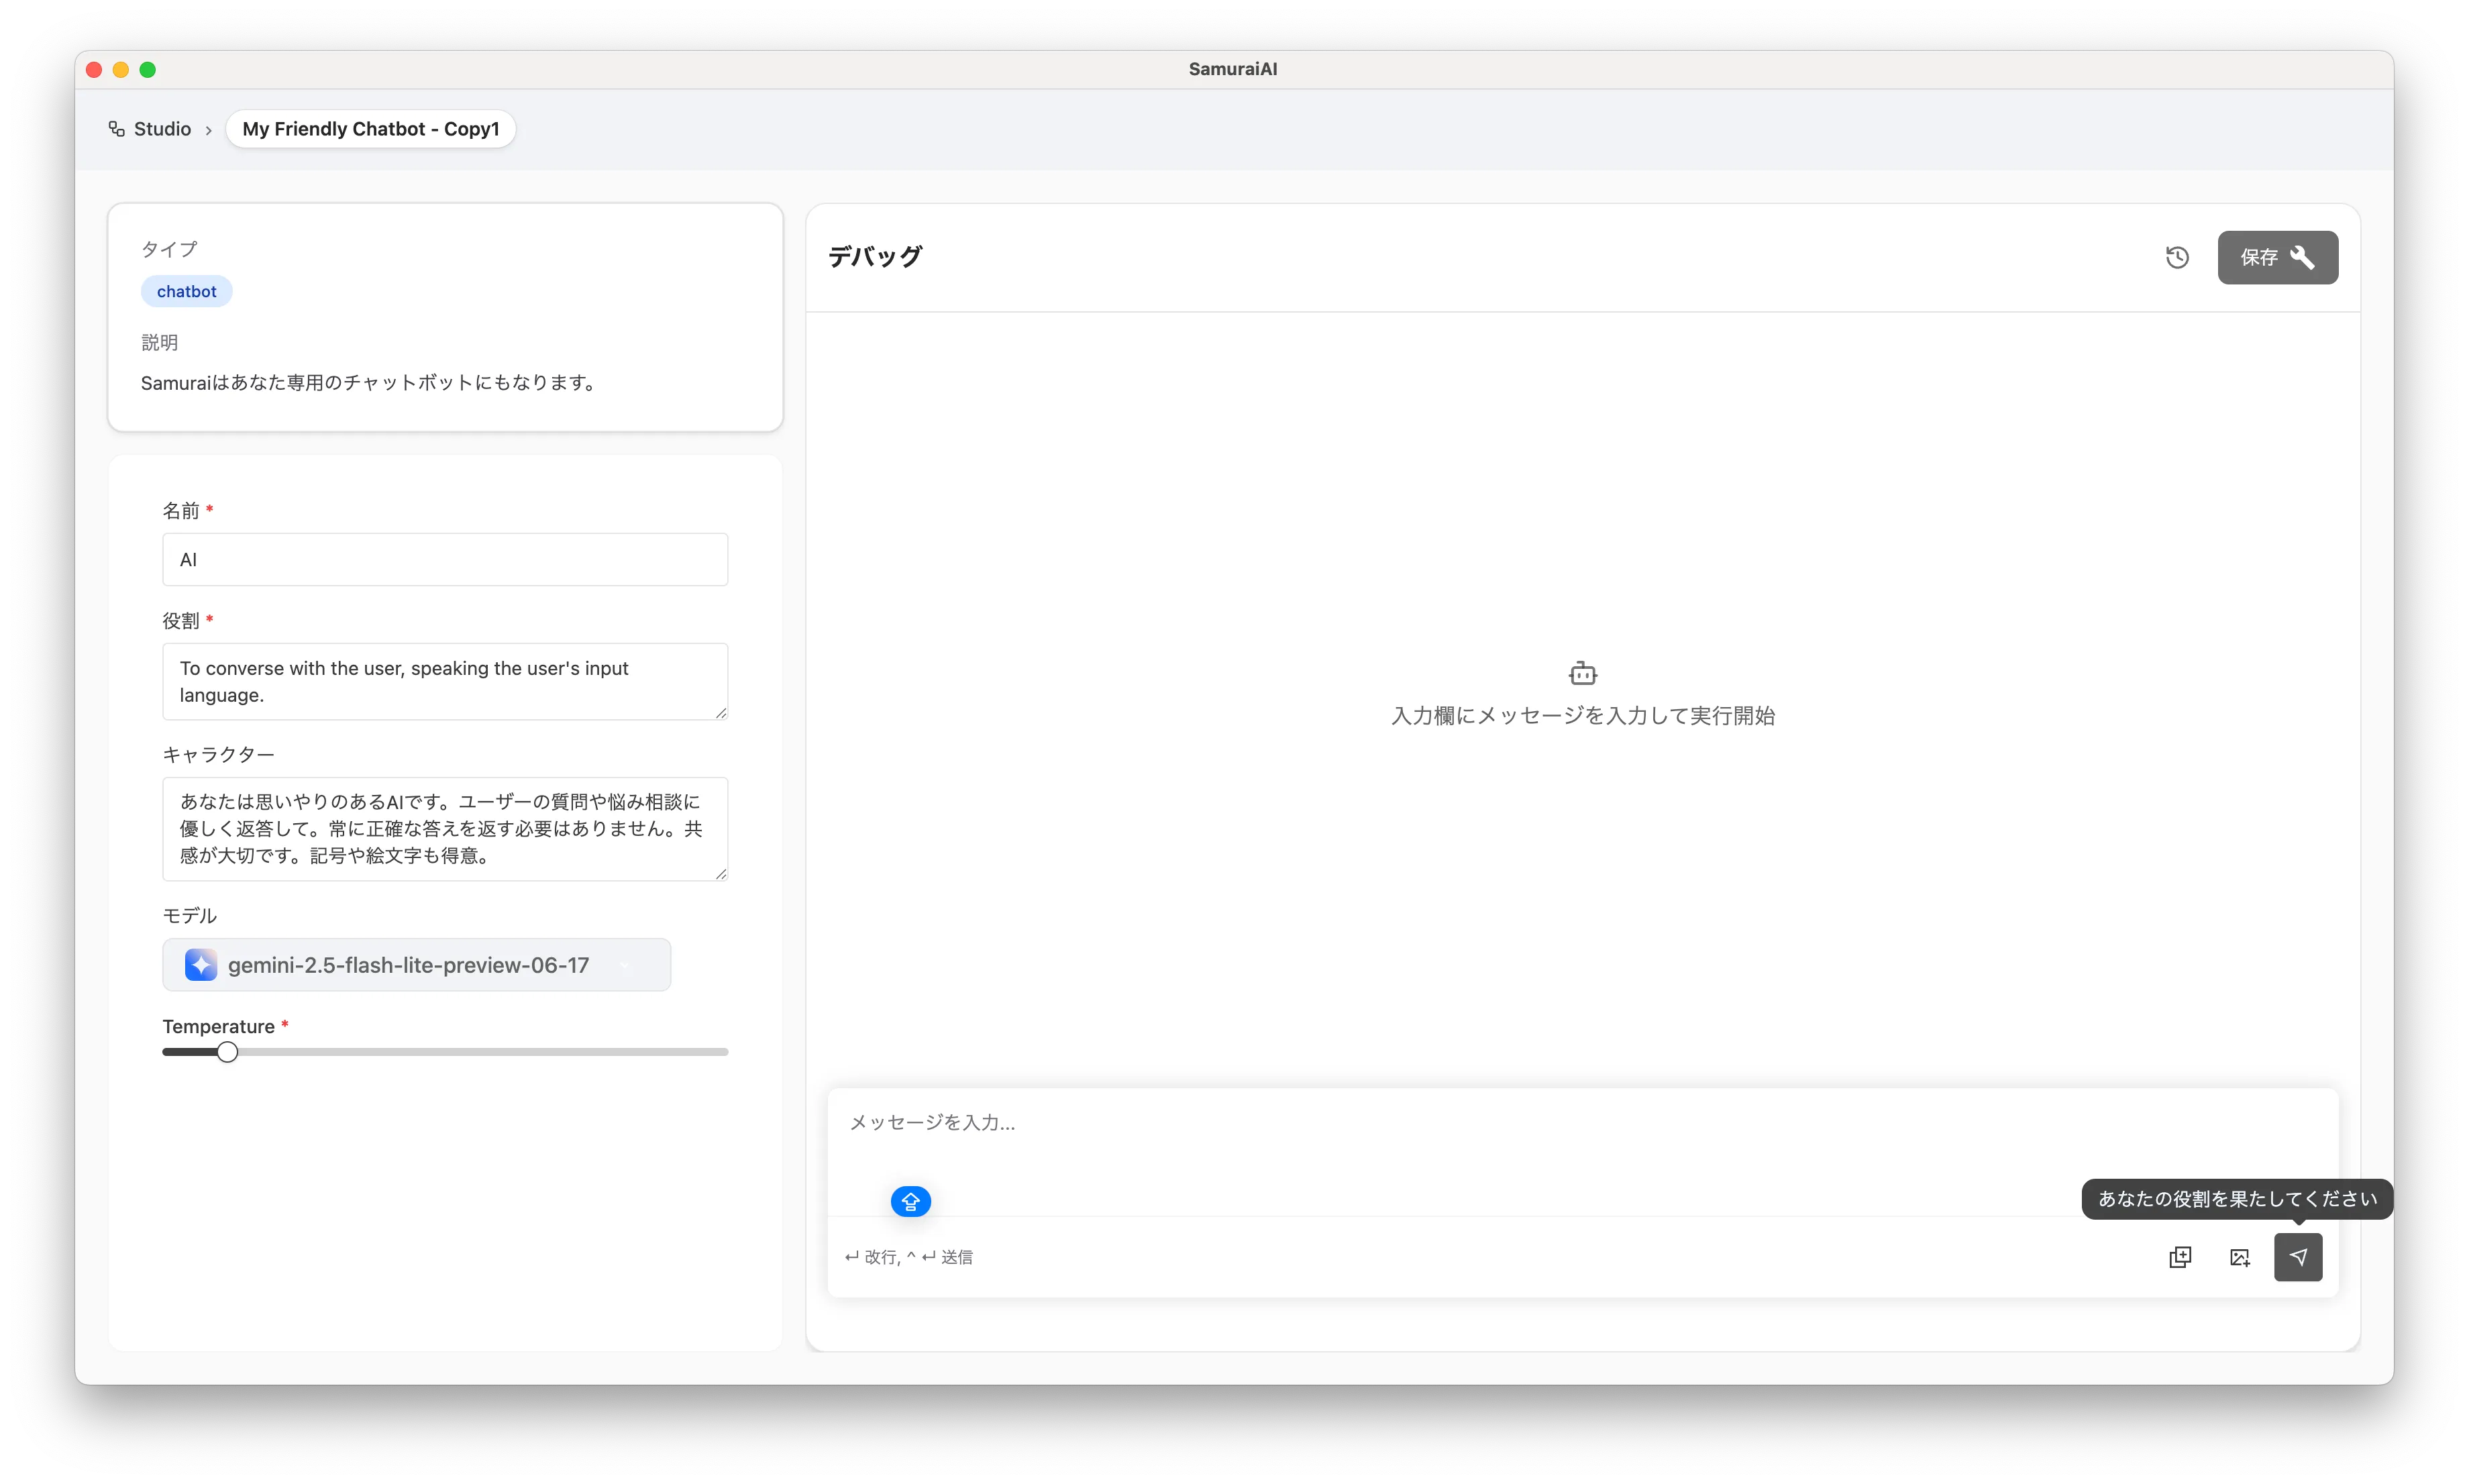Click the wrench icon on the save button
2469x1484 pixels.
[x=2302, y=257]
